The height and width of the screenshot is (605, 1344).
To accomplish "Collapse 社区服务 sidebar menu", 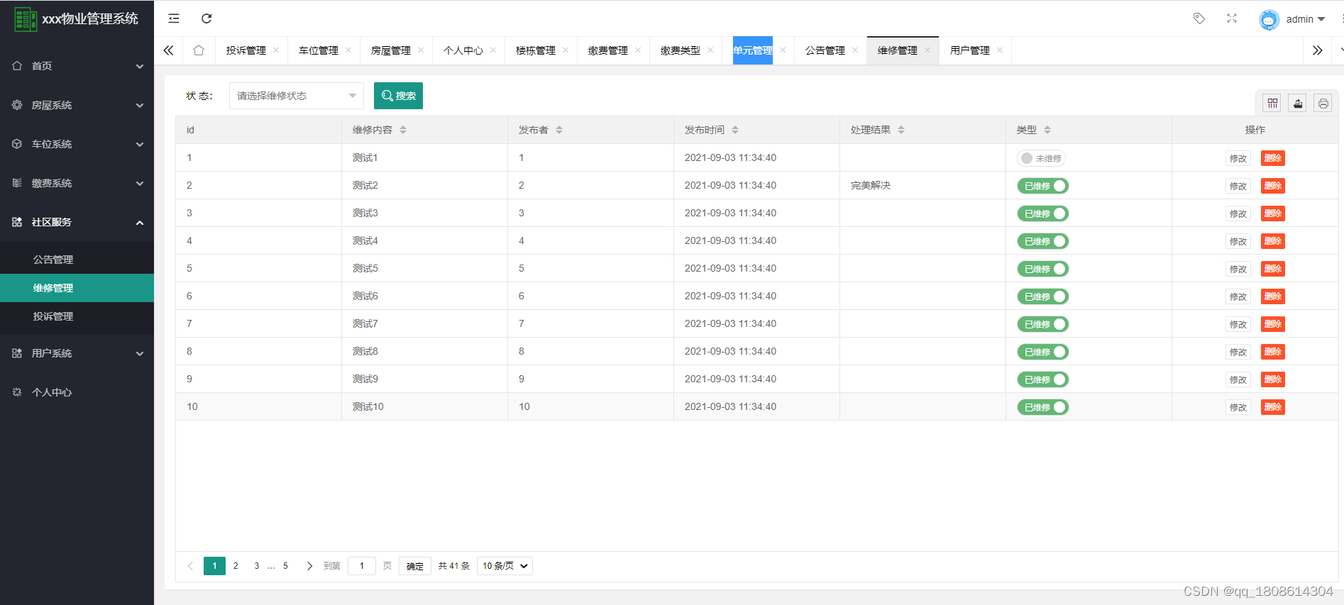I will 77,222.
